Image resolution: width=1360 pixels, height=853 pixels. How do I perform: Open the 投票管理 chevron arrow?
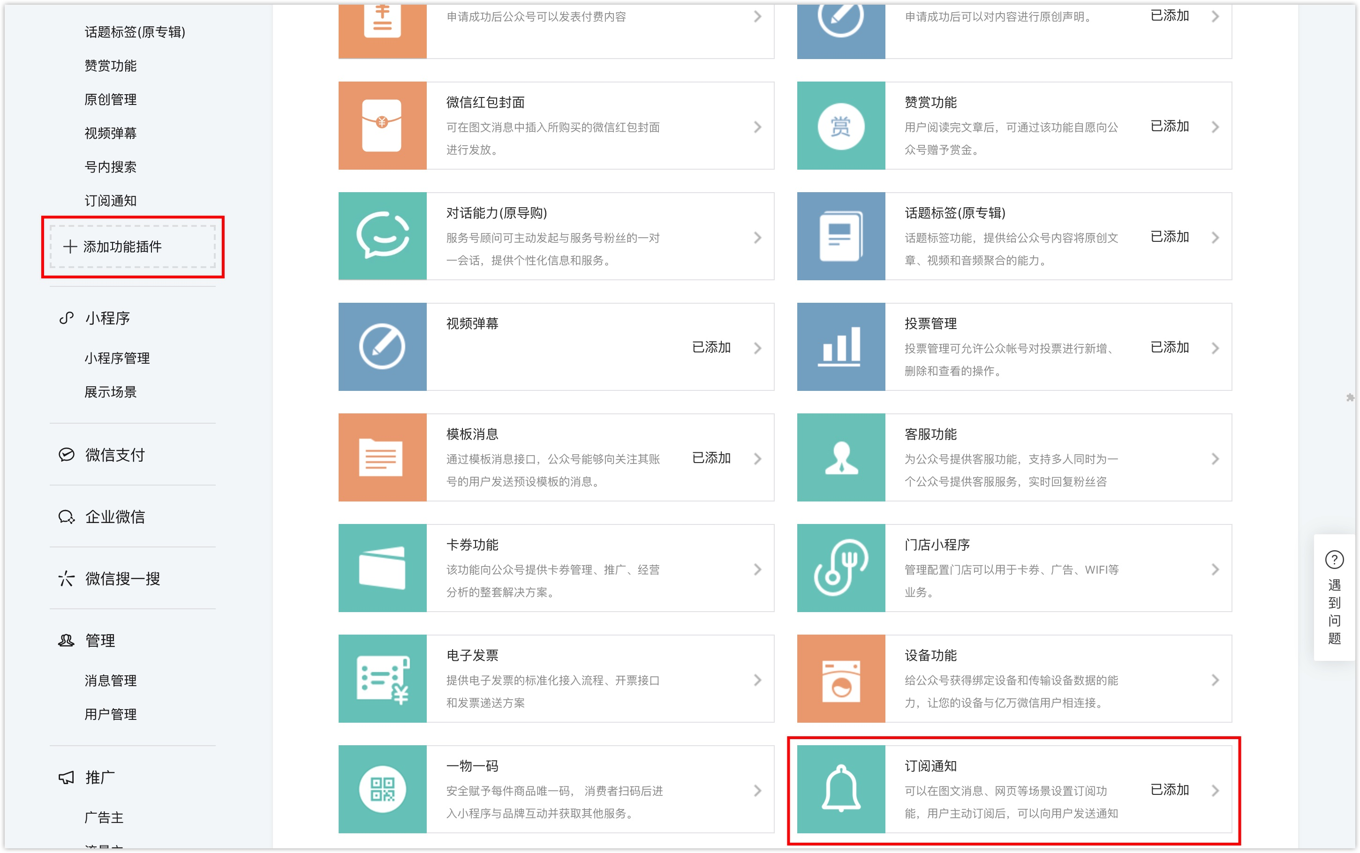(x=1216, y=348)
